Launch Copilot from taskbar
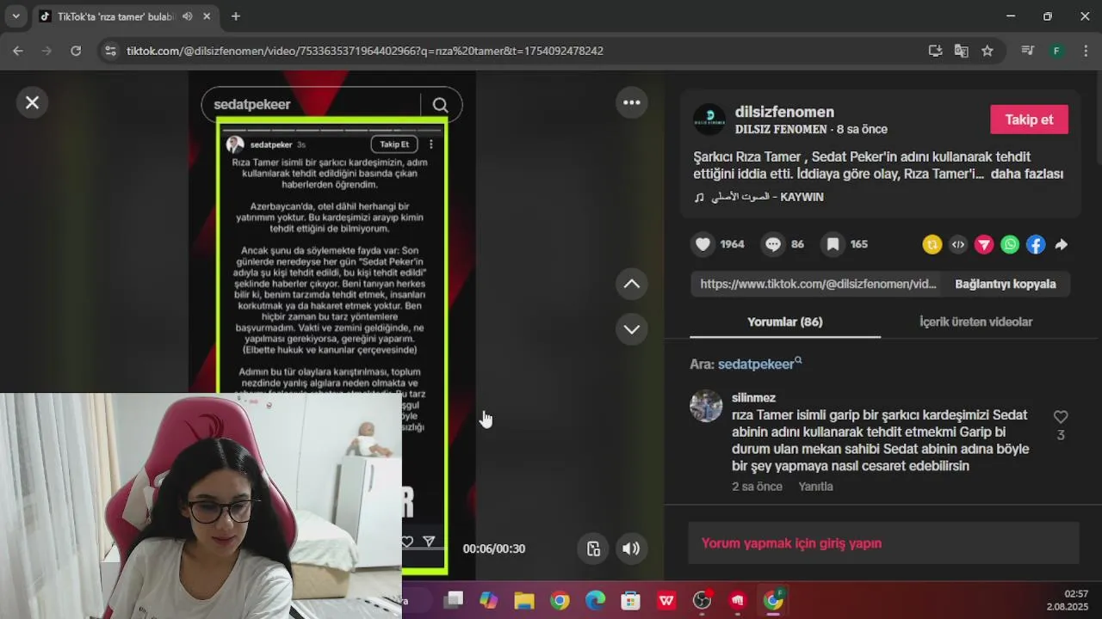This screenshot has height=619, width=1102. click(489, 600)
